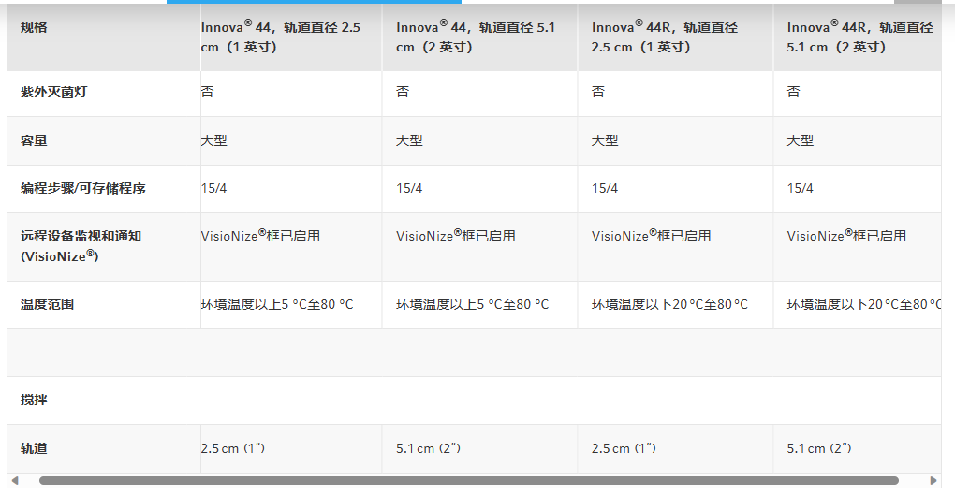Click header Innova 44R, 轨道直径 5.1 cm
The image size is (955, 496).
(x=859, y=37)
